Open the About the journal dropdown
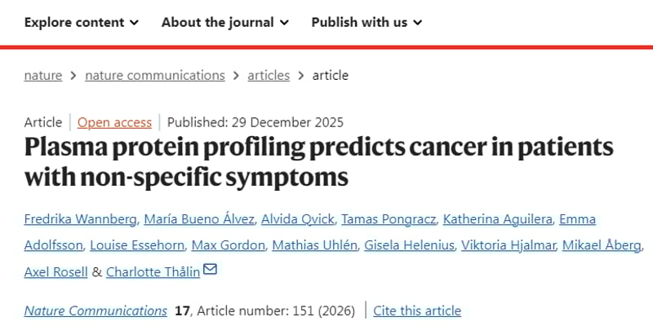The height and width of the screenshot is (326, 653). [224, 22]
